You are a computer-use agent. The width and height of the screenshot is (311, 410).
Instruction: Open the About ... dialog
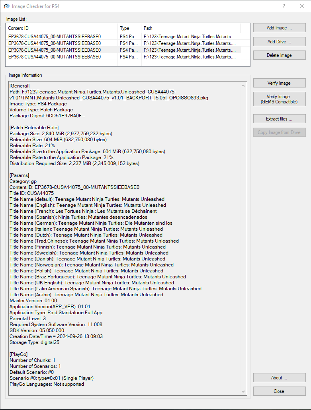(279, 377)
